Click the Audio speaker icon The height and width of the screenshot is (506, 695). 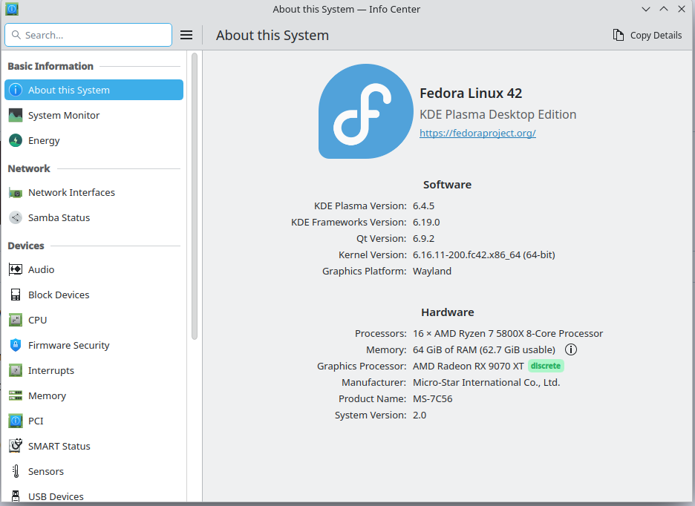(16, 269)
